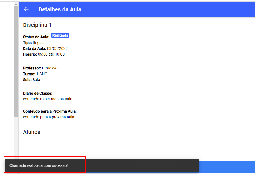Click the date 03/05/2022

click(57, 48)
